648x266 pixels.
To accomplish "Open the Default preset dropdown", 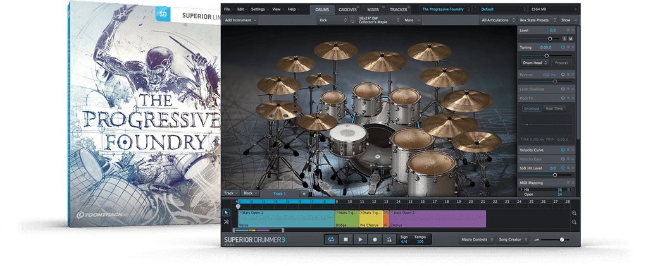I will [502, 9].
